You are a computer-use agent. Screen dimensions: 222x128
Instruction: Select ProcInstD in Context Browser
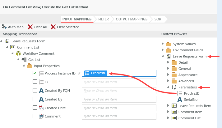192,93
